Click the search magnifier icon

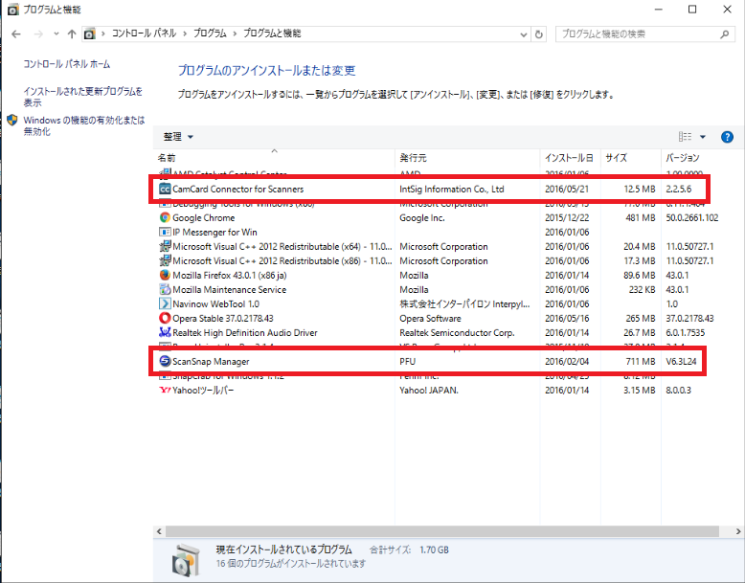coord(725,34)
